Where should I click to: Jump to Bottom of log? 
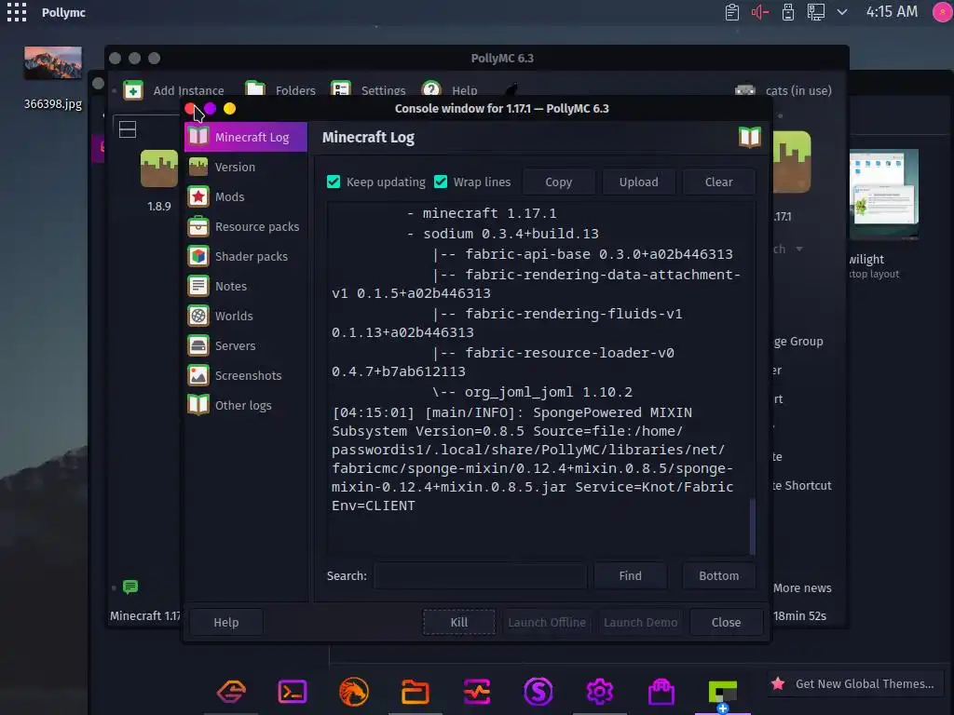click(x=718, y=575)
